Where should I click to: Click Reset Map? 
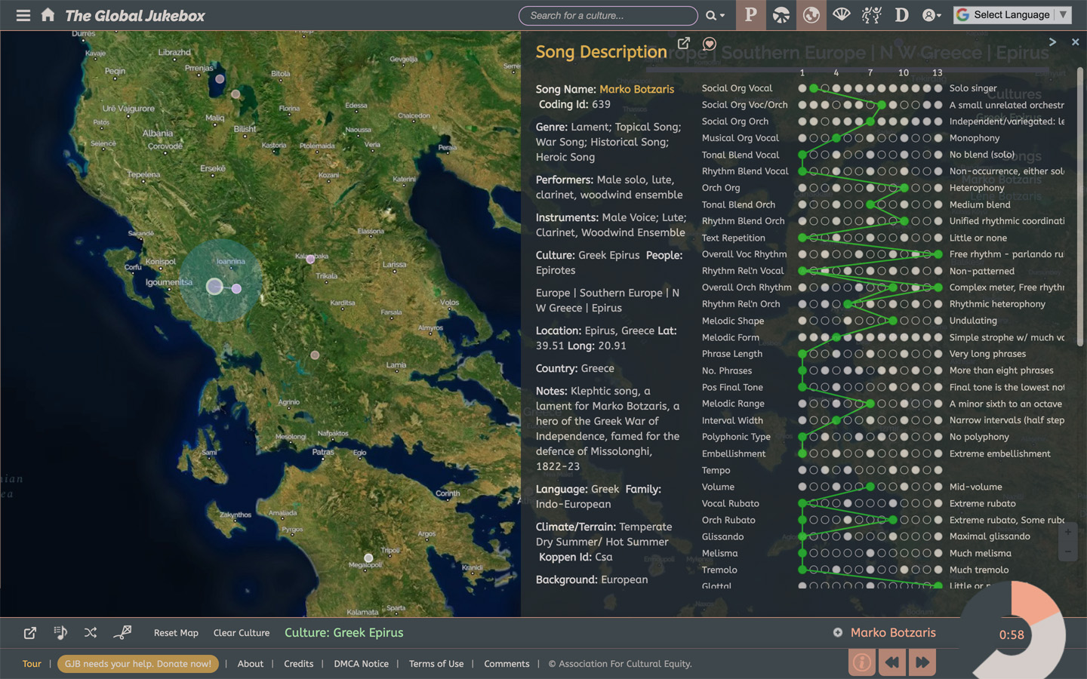tap(176, 633)
